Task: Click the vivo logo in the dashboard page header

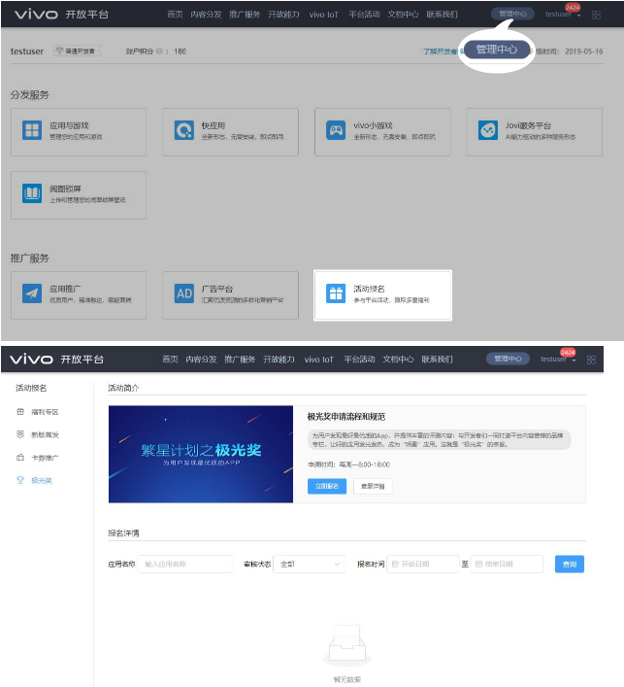Action: click(36, 15)
